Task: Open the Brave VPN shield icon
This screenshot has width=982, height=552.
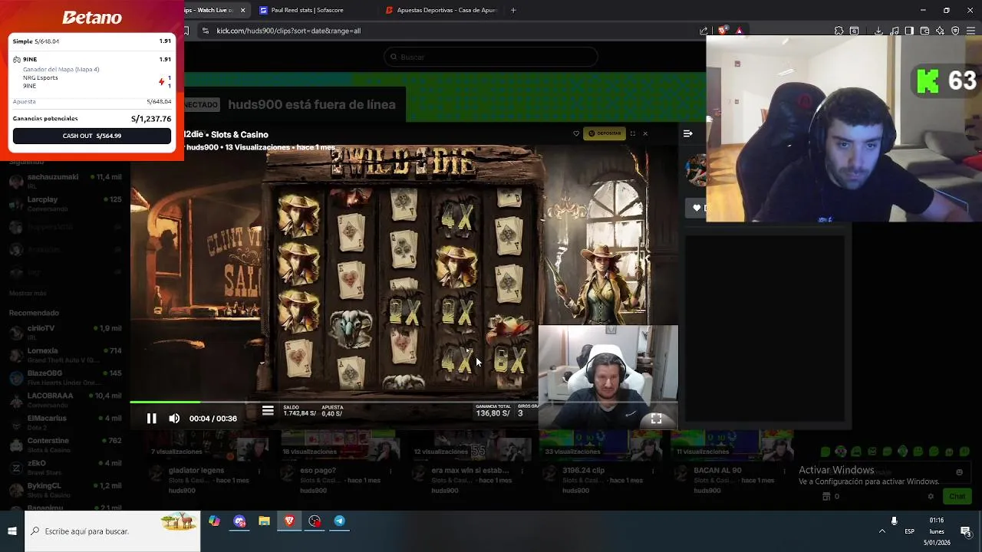Action: point(955,31)
